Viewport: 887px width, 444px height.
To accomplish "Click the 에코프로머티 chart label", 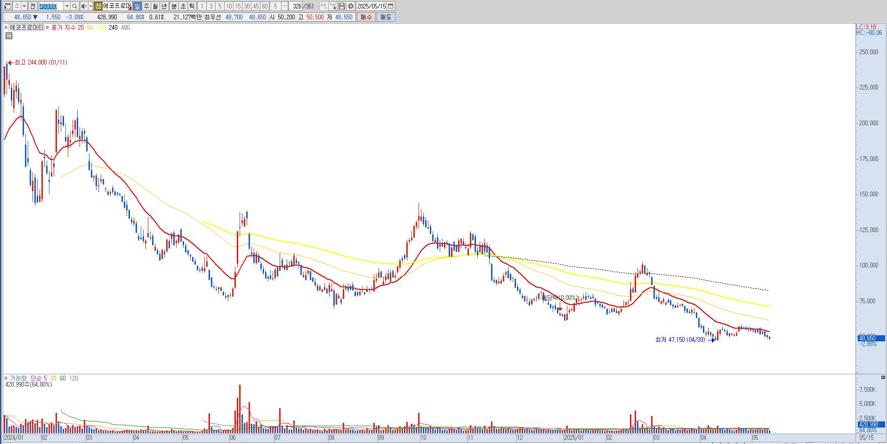I will [26, 27].
